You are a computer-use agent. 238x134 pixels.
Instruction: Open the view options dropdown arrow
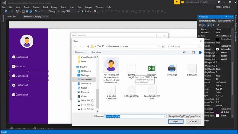(188, 52)
